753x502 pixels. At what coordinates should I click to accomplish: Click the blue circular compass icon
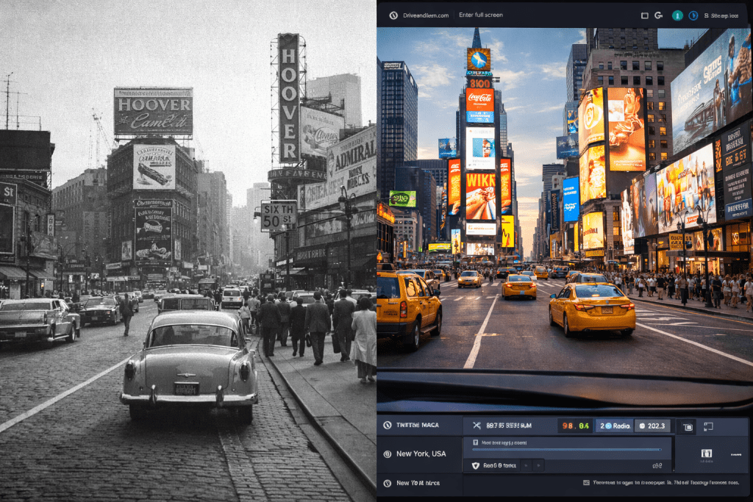click(693, 15)
